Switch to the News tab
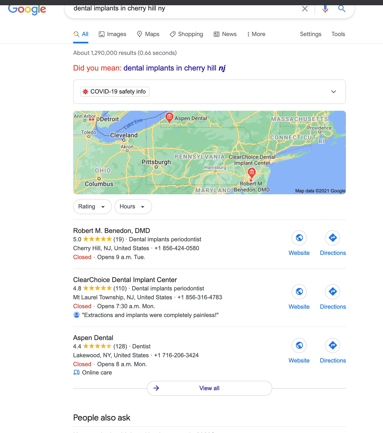The height and width of the screenshot is (433, 383). pos(225,34)
